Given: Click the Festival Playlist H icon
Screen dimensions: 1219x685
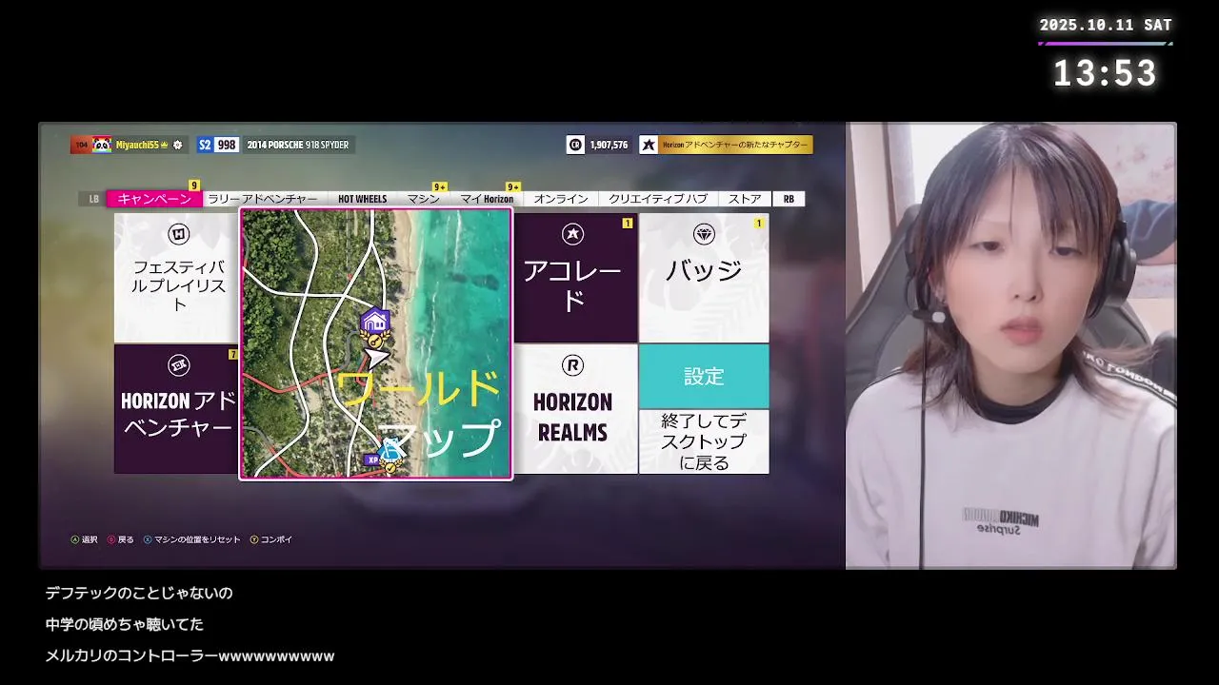Looking at the screenshot, I should point(178,234).
